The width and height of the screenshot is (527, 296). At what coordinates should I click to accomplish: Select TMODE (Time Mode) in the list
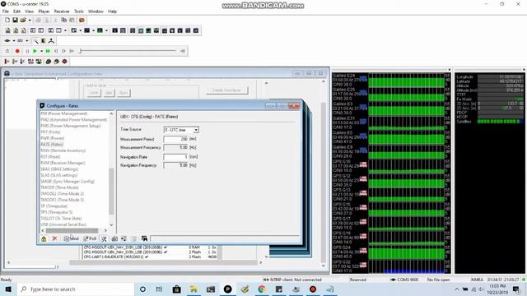60,187
